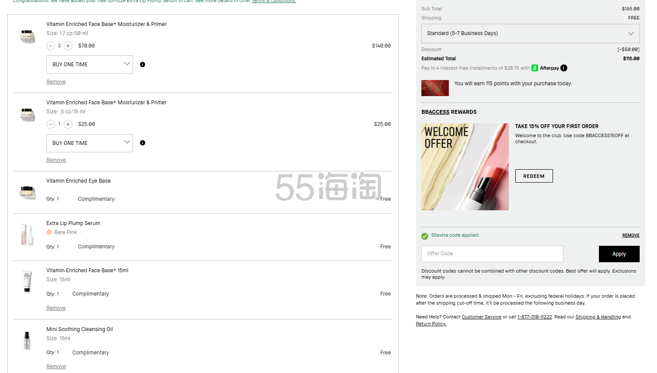Viewport: 657px width, 373px height.
Task: View the Extra Lip Plump Serum thumbnail
Action: tap(28, 234)
